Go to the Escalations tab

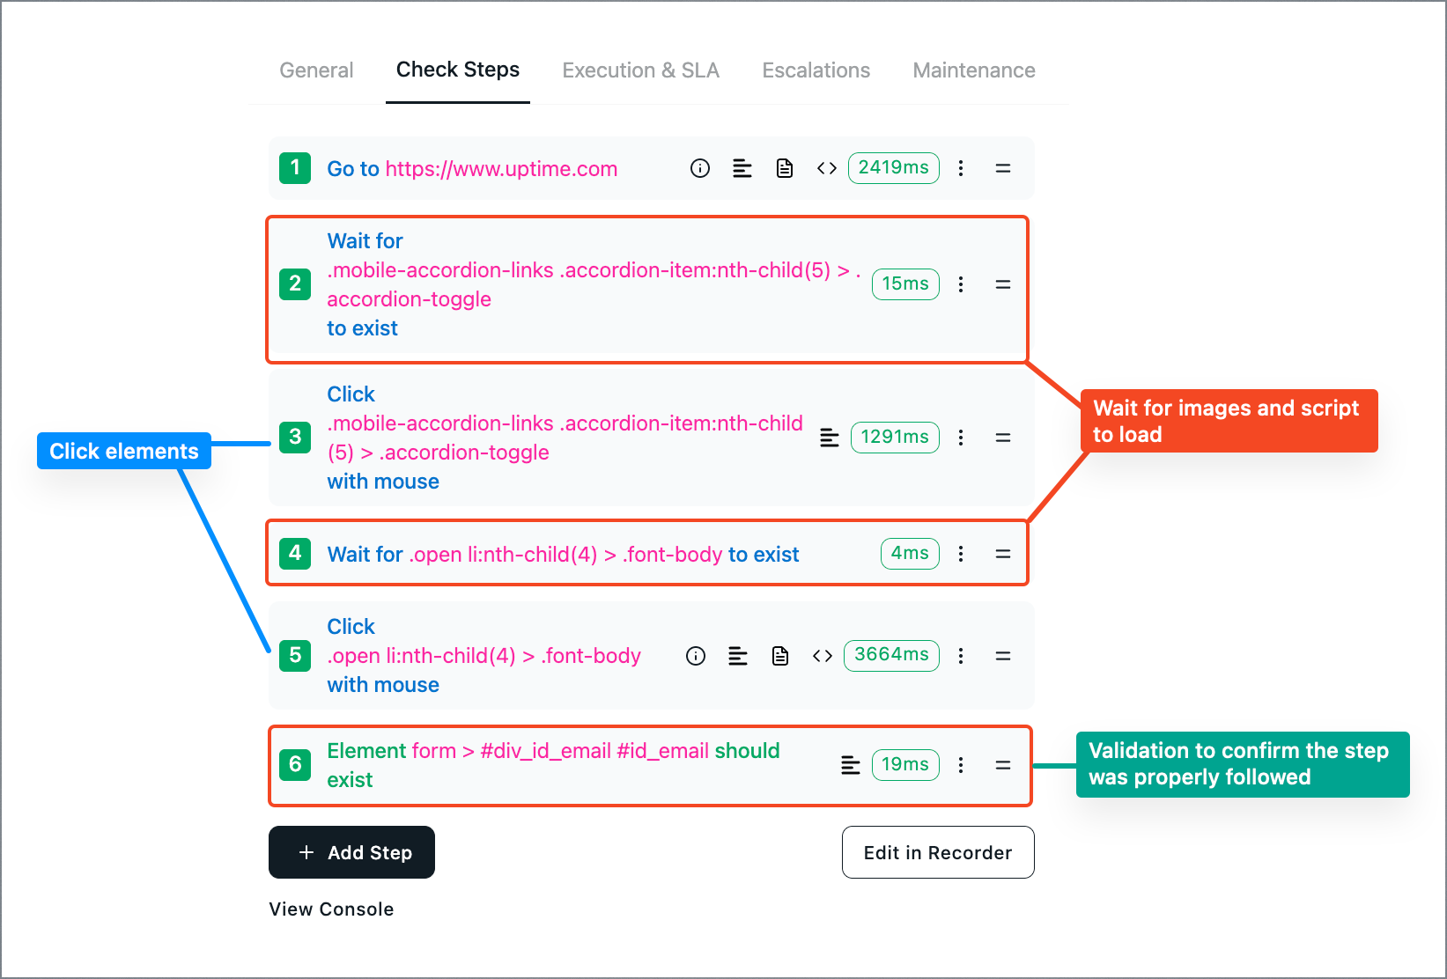click(816, 70)
